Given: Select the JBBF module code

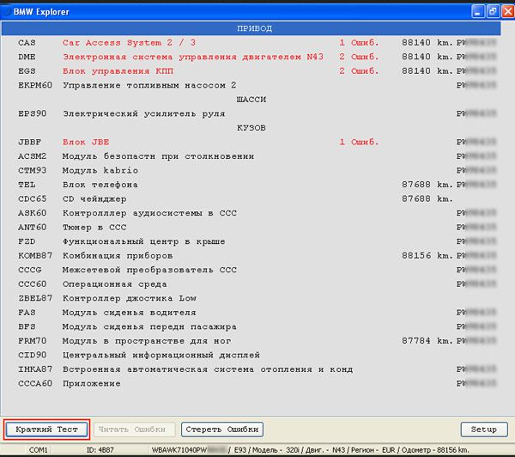Looking at the screenshot, I should (x=29, y=142).
